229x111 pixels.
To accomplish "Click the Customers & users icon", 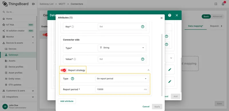I will pyautogui.click(x=4, y=91).
